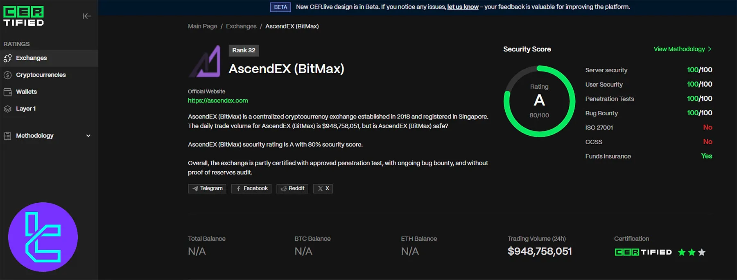
Task: Click the AscendEX (BitMax) page heading
Action: (286, 69)
